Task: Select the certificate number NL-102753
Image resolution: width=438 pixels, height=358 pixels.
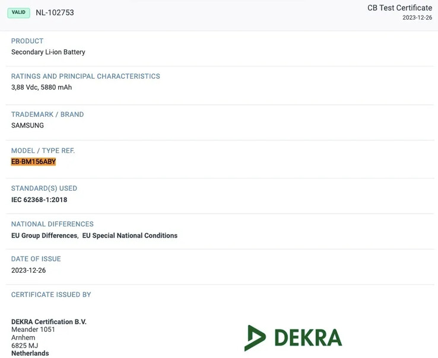Action: point(55,12)
